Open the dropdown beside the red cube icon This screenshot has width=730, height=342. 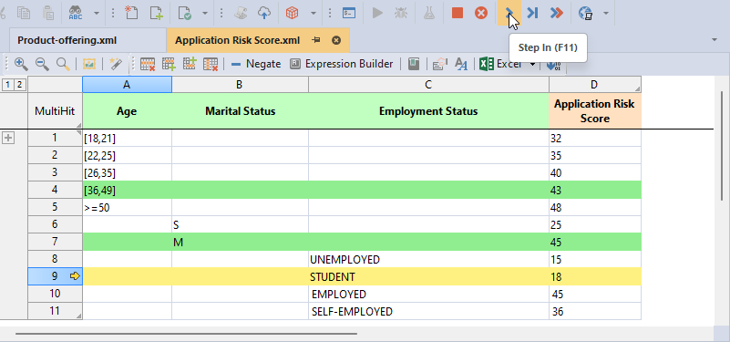[314, 13]
